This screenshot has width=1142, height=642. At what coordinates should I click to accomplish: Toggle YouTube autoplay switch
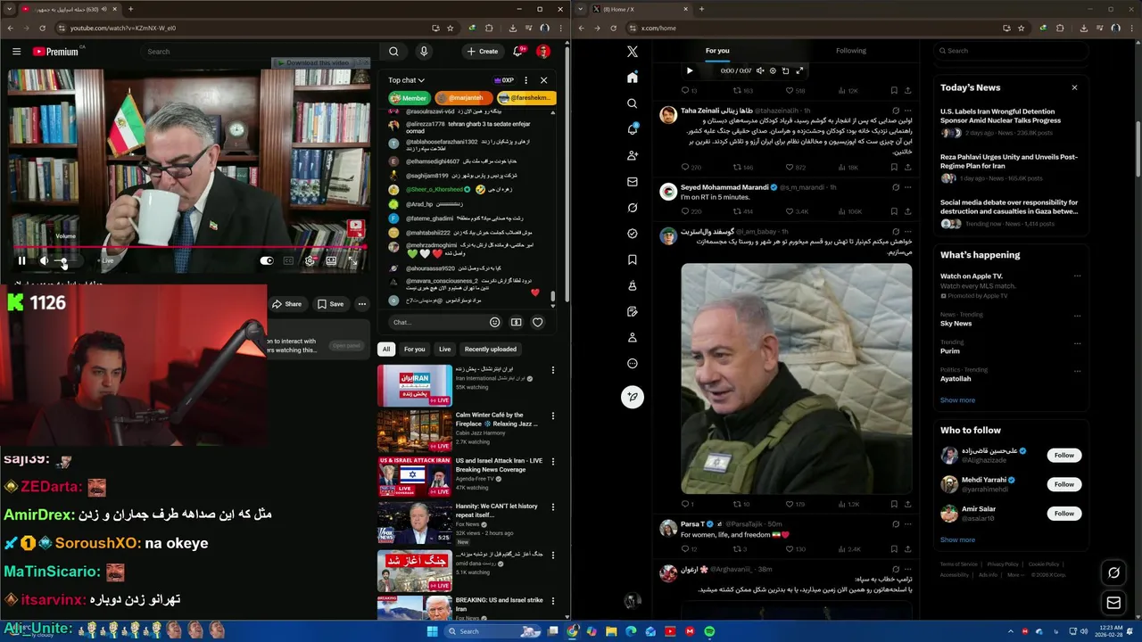pos(266,261)
